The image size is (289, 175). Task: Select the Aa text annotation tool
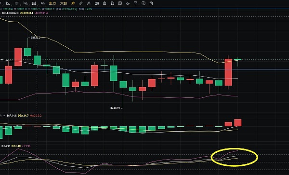pos(42,3)
